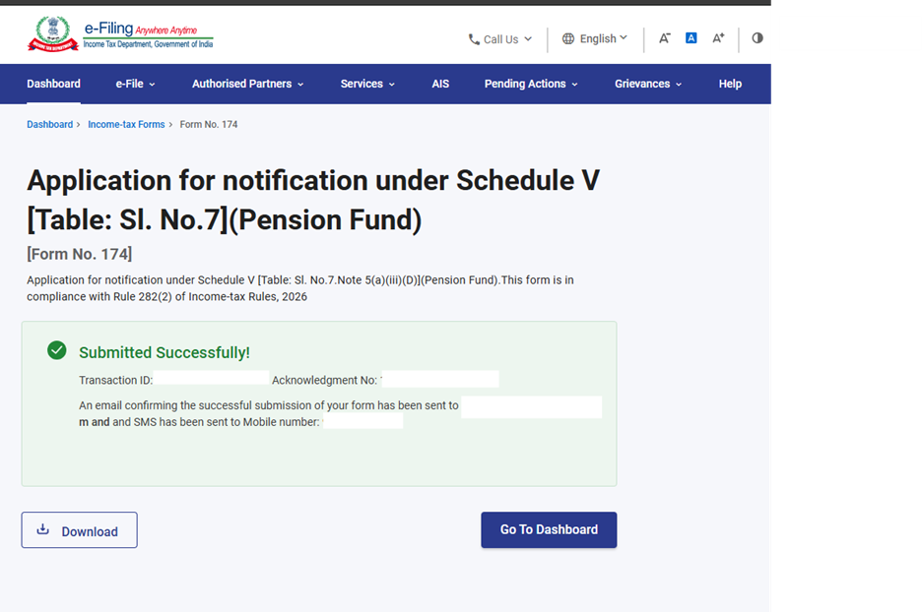922x612 pixels.
Task: Open the Authorised Partners menu
Action: [247, 84]
